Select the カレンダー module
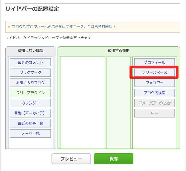The image size is (186, 171). (x=30, y=103)
